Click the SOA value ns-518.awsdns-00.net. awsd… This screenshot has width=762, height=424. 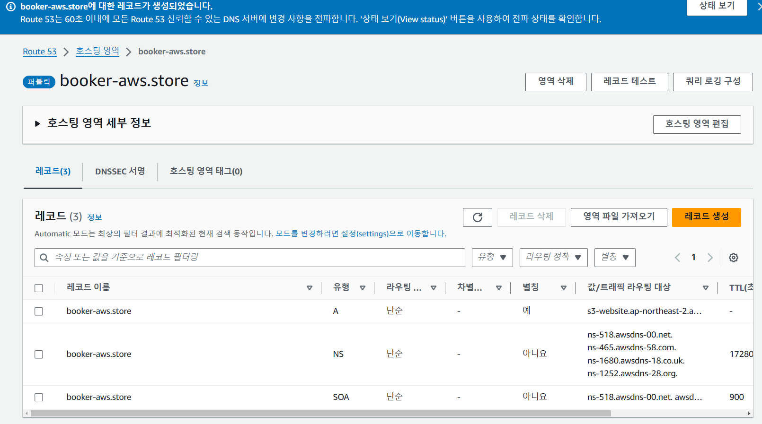point(644,397)
